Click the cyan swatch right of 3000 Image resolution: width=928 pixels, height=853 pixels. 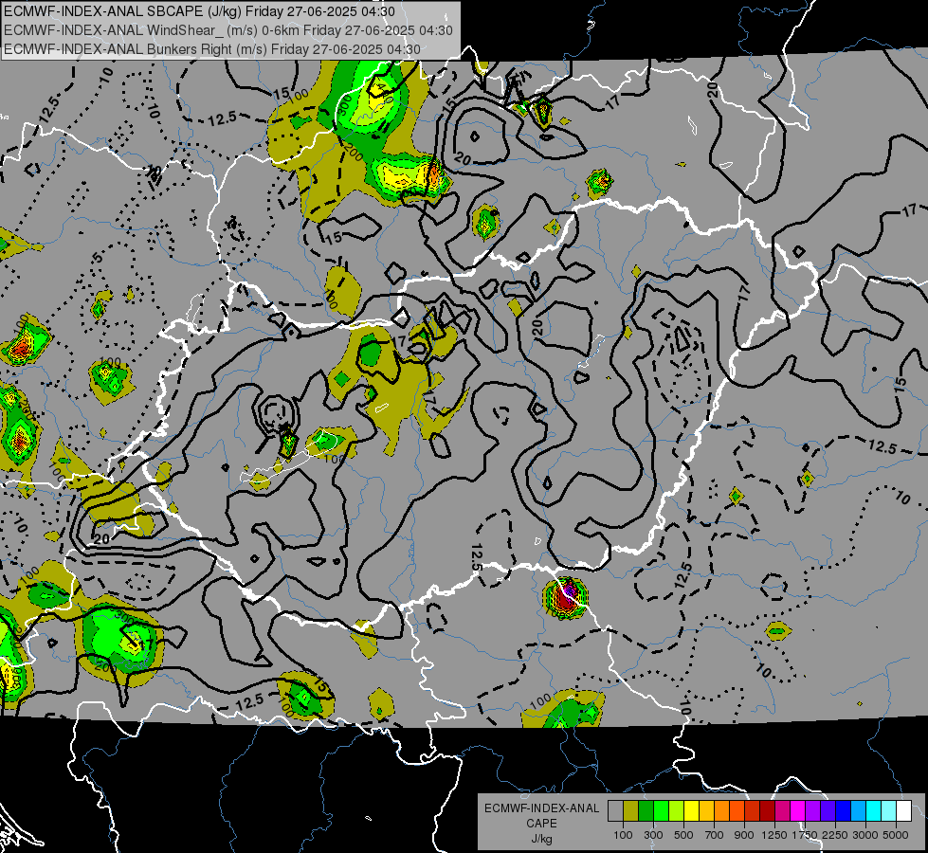coord(873,811)
